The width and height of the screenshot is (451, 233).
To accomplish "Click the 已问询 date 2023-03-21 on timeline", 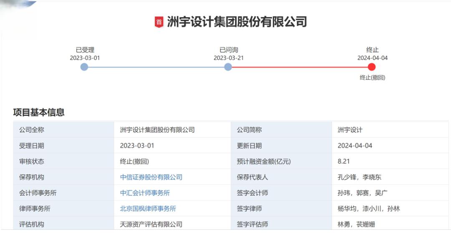I will tap(229, 58).
